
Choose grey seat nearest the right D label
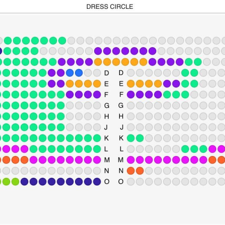point(131,73)
